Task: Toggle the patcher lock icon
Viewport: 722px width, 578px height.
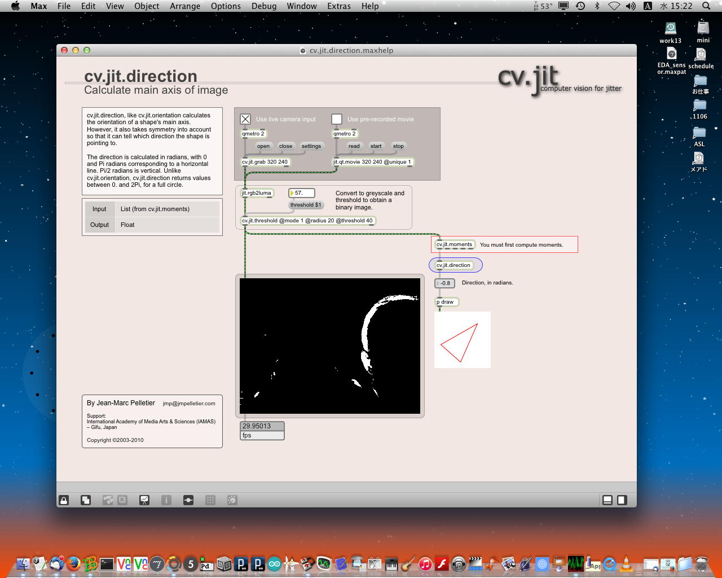Action: [x=64, y=500]
